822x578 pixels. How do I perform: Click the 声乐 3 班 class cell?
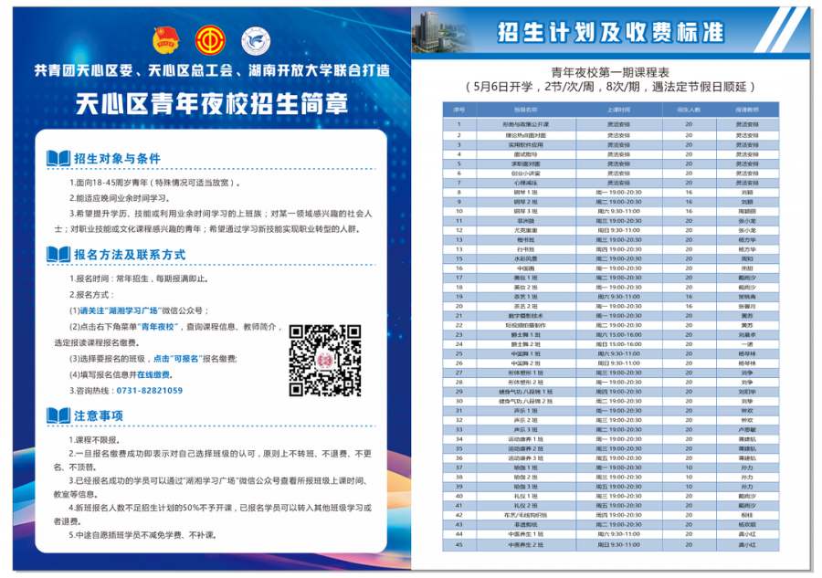pyautogui.click(x=526, y=430)
